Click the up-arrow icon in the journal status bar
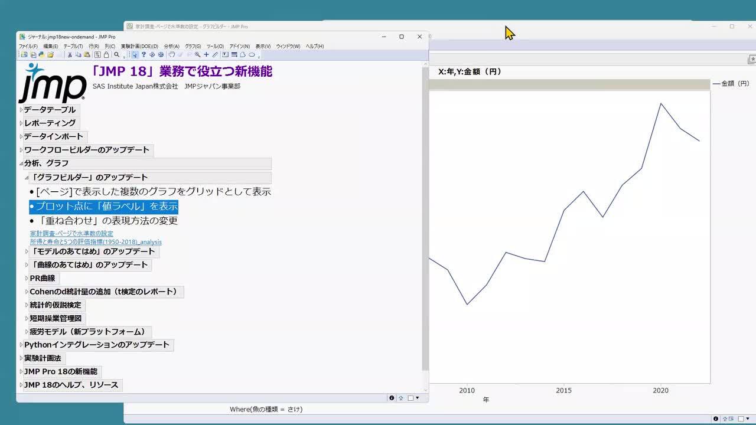This screenshot has width=756, height=425. pos(401,398)
